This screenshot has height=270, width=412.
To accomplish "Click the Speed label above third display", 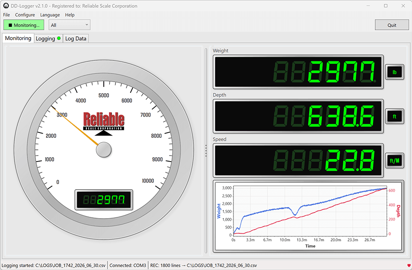I will point(219,139).
